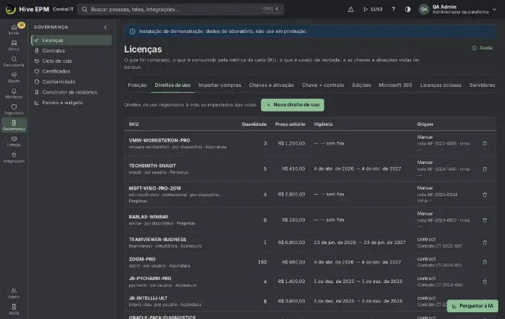The image size is (505, 319).
Task: Select the ZOOM-PRO SKU name
Action: tap(142, 259)
